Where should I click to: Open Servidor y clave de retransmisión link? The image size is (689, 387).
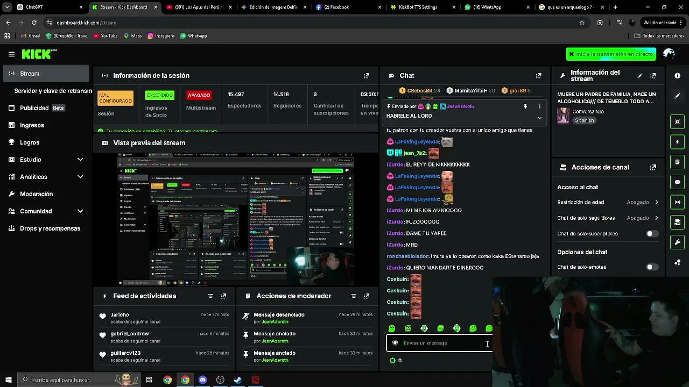tap(53, 91)
